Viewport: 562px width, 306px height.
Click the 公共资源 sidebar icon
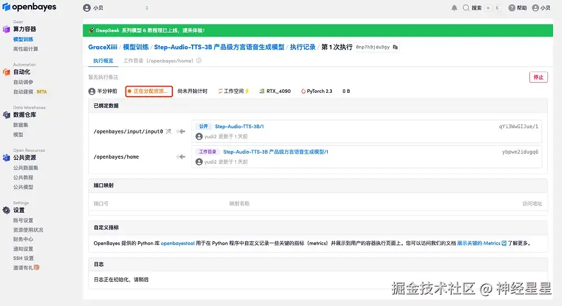pyautogui.click(x=6, y=157)
